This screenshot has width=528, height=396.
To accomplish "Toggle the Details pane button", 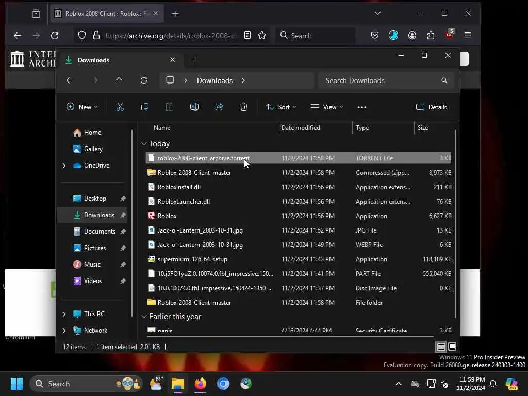I will pos(432,107).
